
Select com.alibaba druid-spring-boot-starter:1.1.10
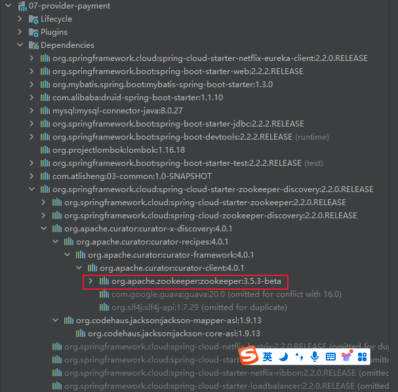tap(138, 98)
